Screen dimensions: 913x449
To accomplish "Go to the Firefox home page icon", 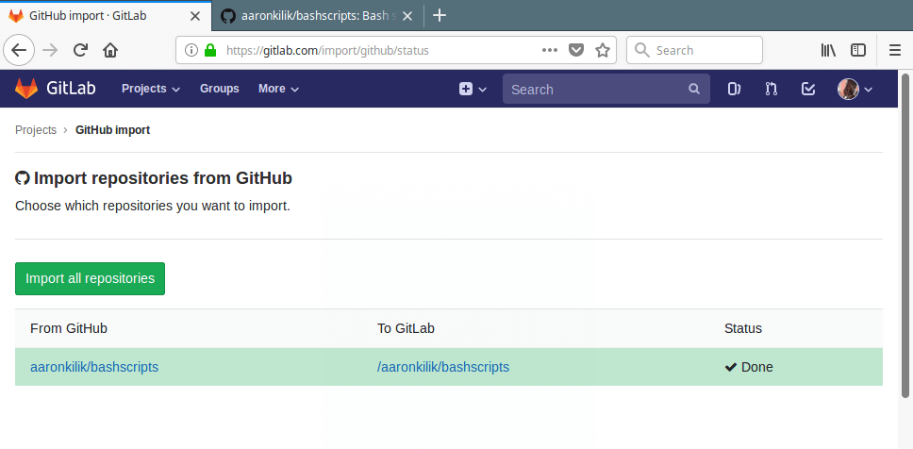I will tap(110, 50).
